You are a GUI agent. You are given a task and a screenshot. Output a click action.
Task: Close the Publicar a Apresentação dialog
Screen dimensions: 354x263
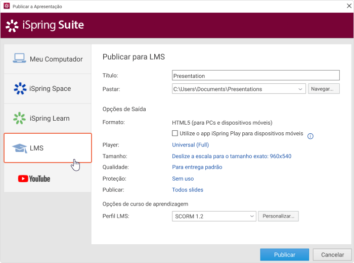coord(349,6)
